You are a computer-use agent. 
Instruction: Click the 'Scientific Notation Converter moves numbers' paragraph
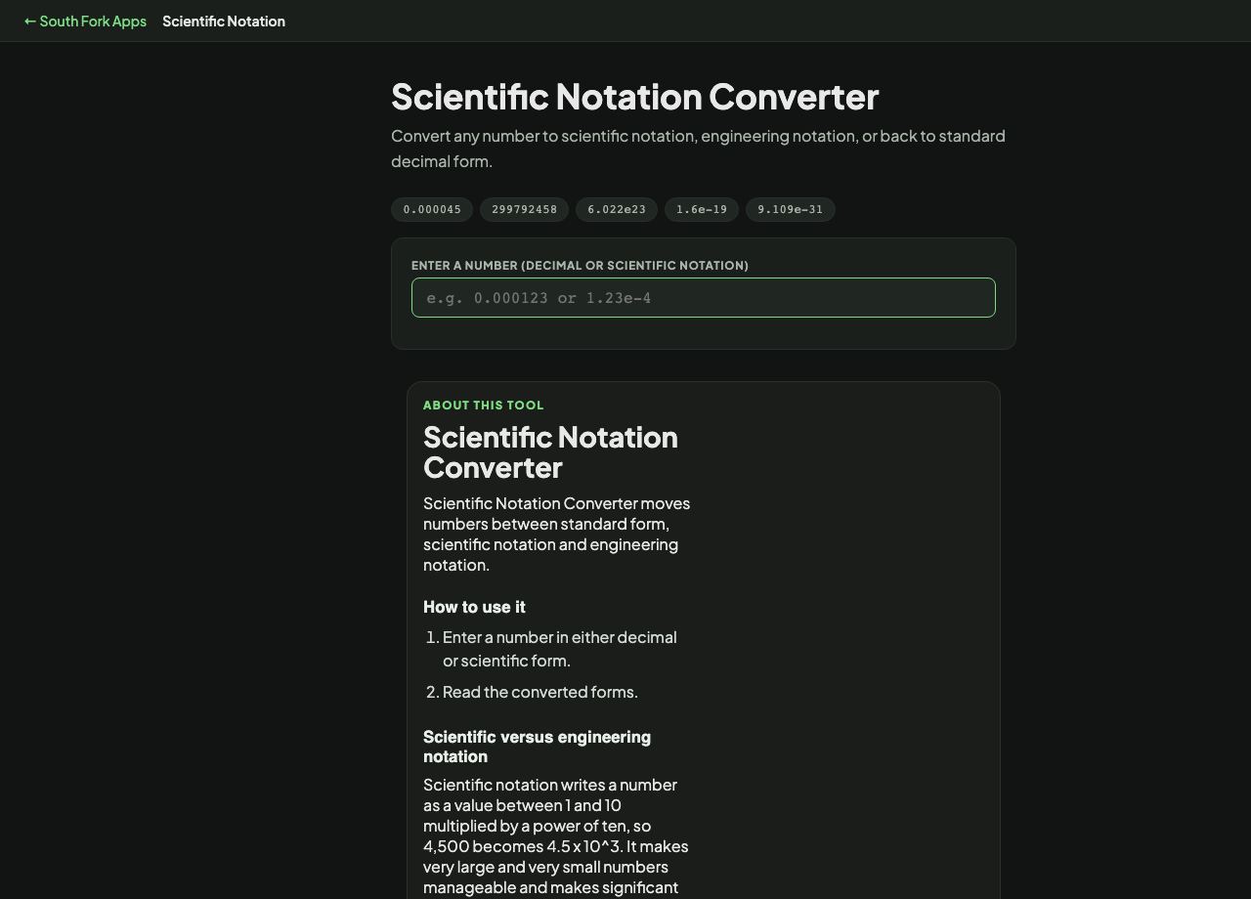557,535
